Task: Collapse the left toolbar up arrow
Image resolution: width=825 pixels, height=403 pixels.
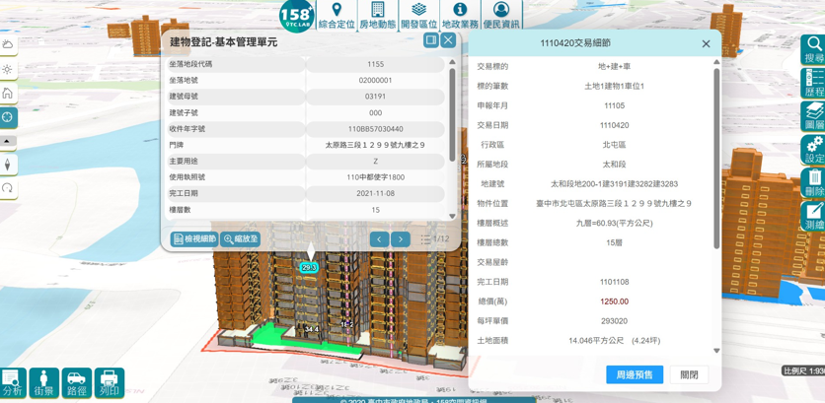Action: (x=8, y=142)
